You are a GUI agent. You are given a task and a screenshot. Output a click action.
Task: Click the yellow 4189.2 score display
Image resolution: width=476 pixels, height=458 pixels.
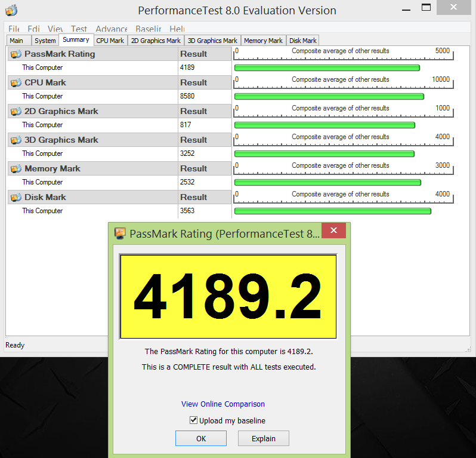228,296
